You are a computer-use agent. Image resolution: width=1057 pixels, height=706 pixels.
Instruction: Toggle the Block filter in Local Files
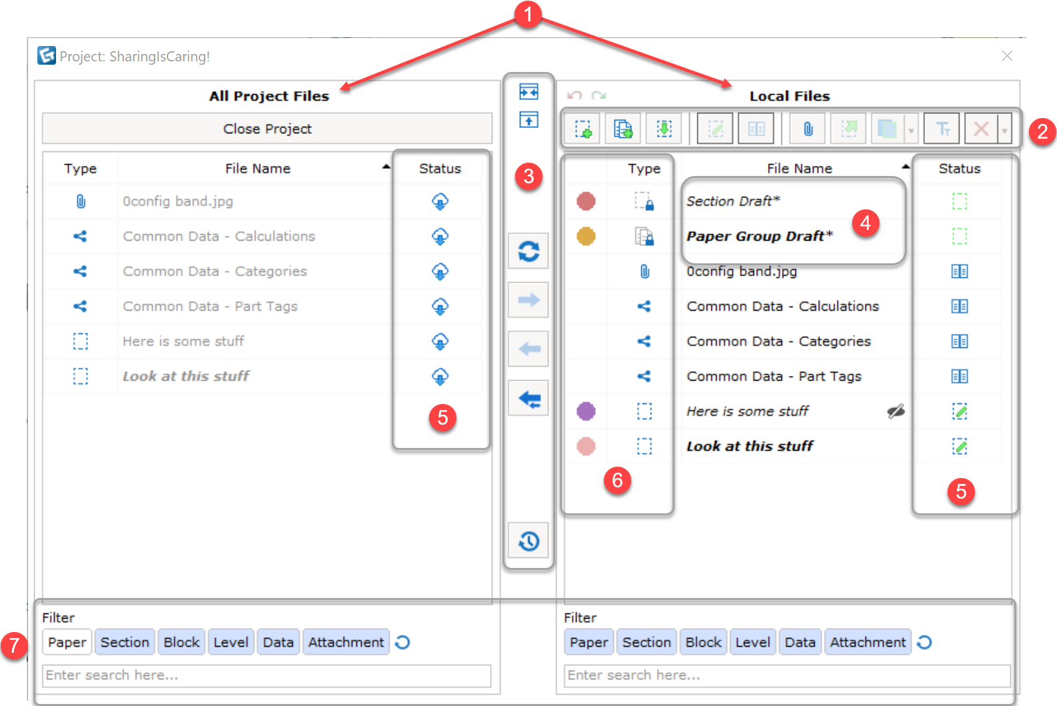(x=703, y=642)
